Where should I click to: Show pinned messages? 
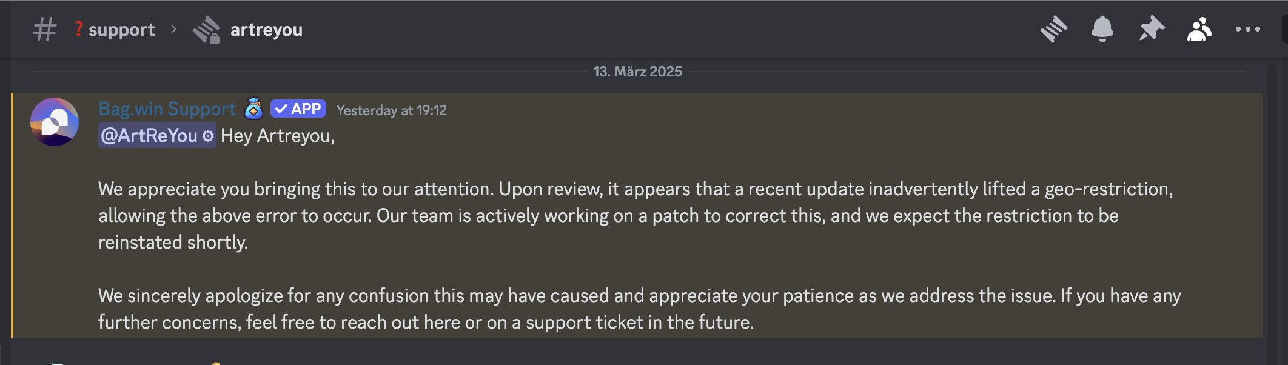1151,29
